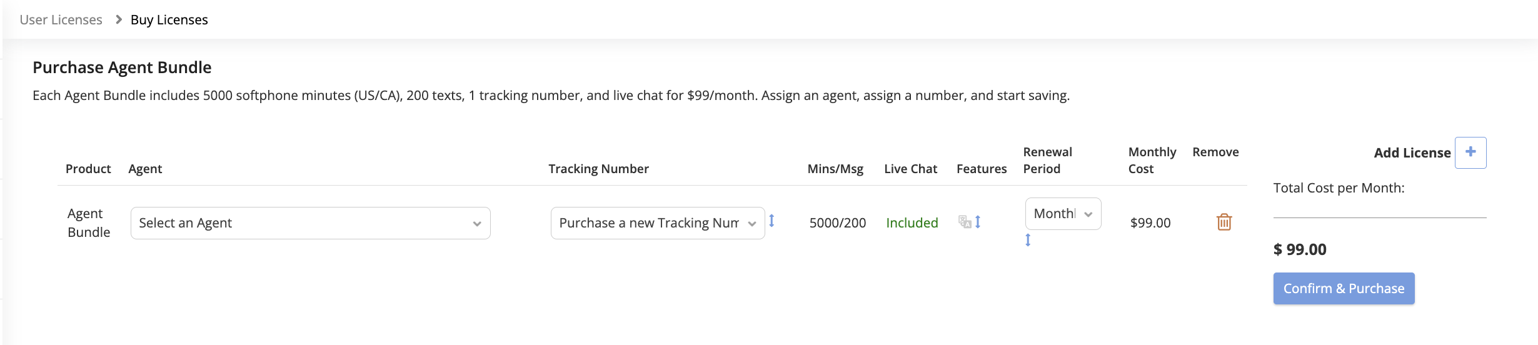The image size is (1538, 345).
Task: Click the breadcrumb chevron separator
Action: tap(119, 20)
